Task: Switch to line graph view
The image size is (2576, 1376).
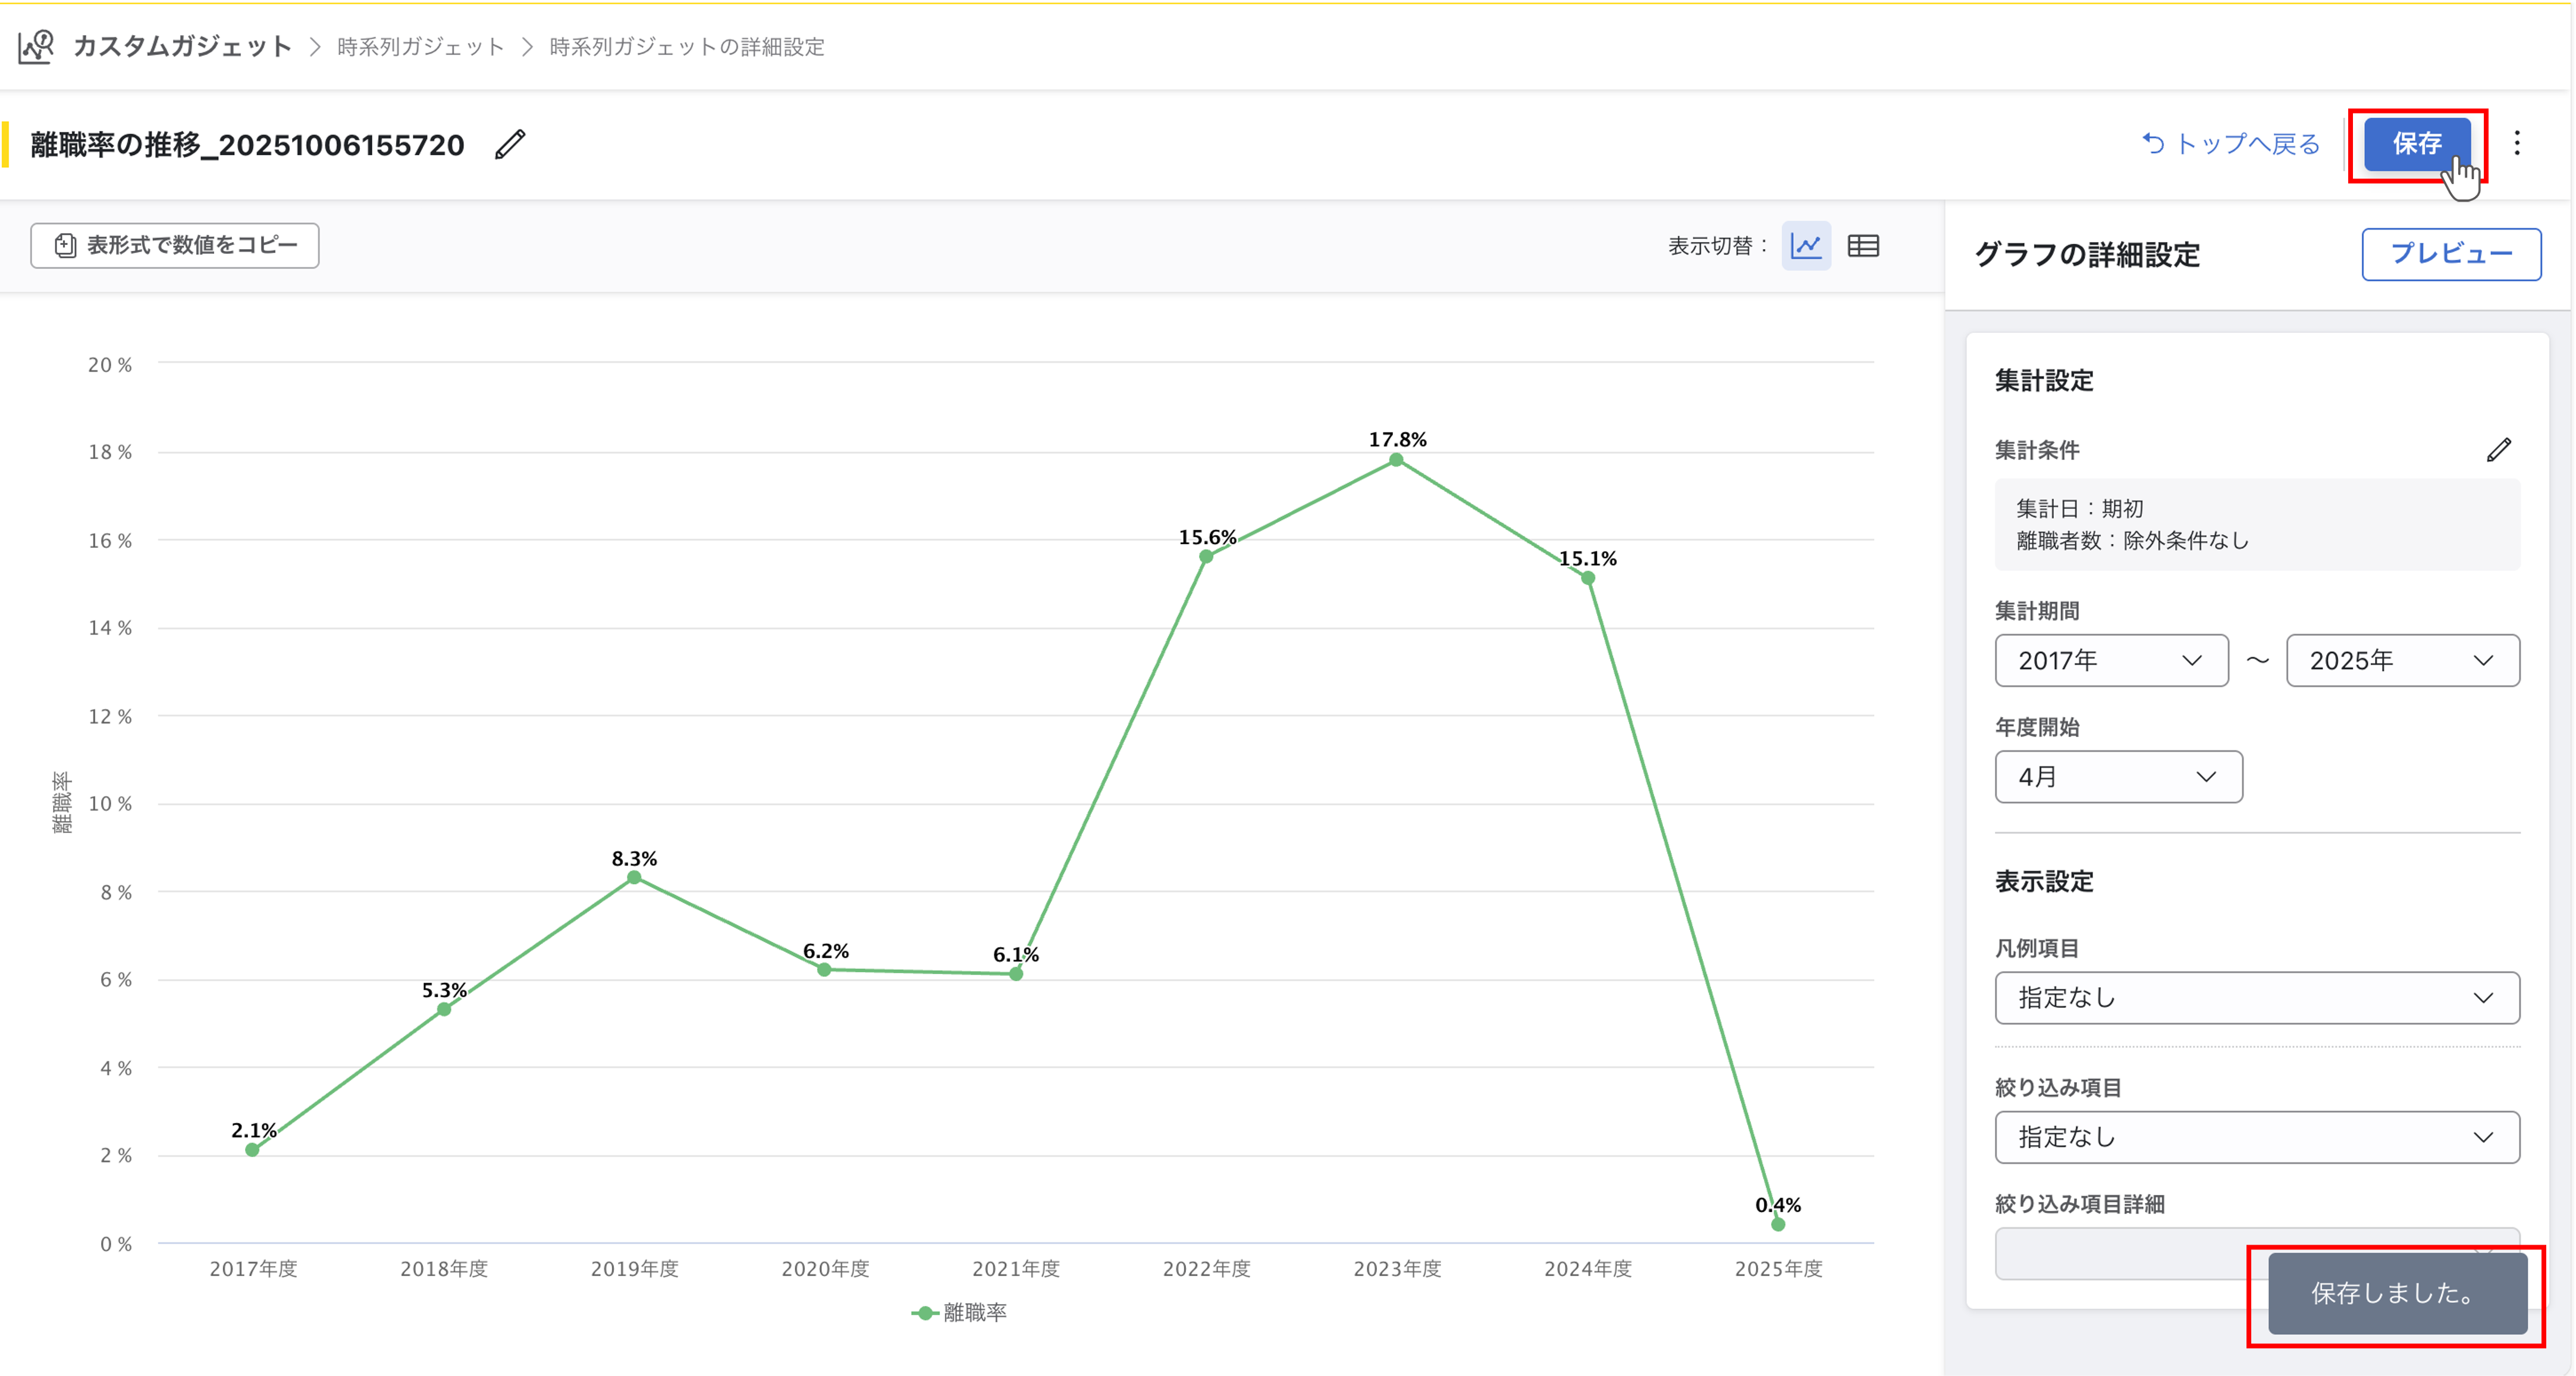Action: pos(1806,246)
